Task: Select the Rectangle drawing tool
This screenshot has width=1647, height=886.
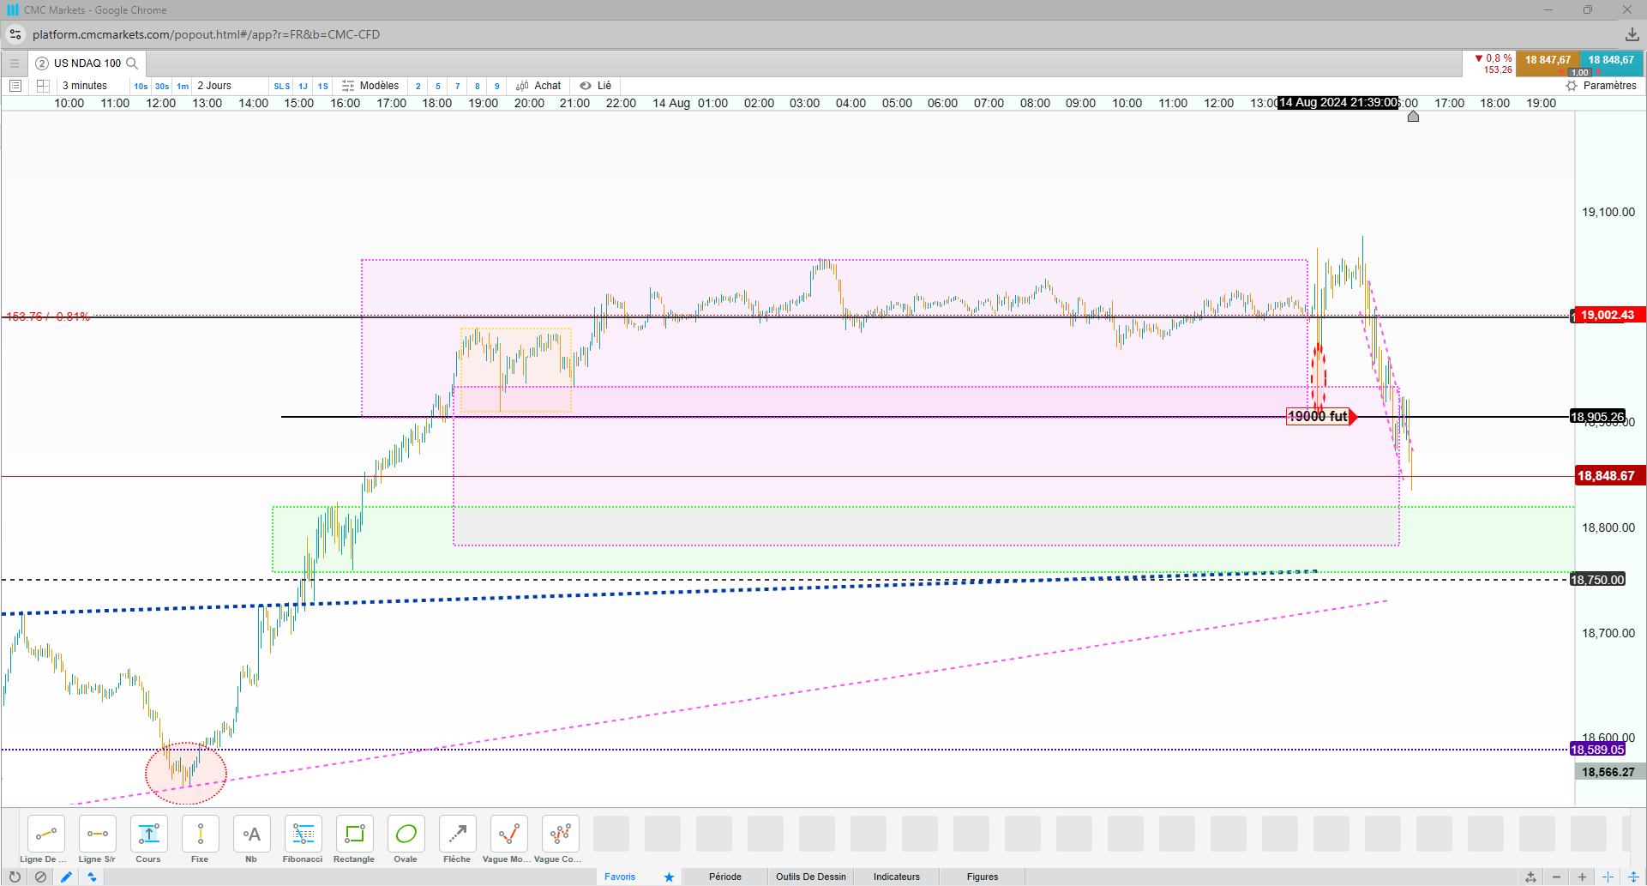Action: click(354, 834)
